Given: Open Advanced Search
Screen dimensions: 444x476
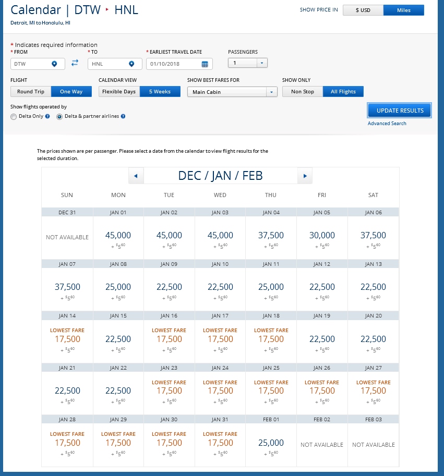Looking at the screenshot, I should tap(387, 123).
